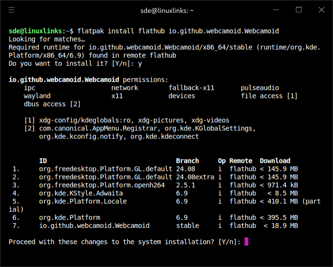Click the org.kde.kconfig.notify footnote line
The width and height of the screenshot is (333, 267).
(119, 137)
